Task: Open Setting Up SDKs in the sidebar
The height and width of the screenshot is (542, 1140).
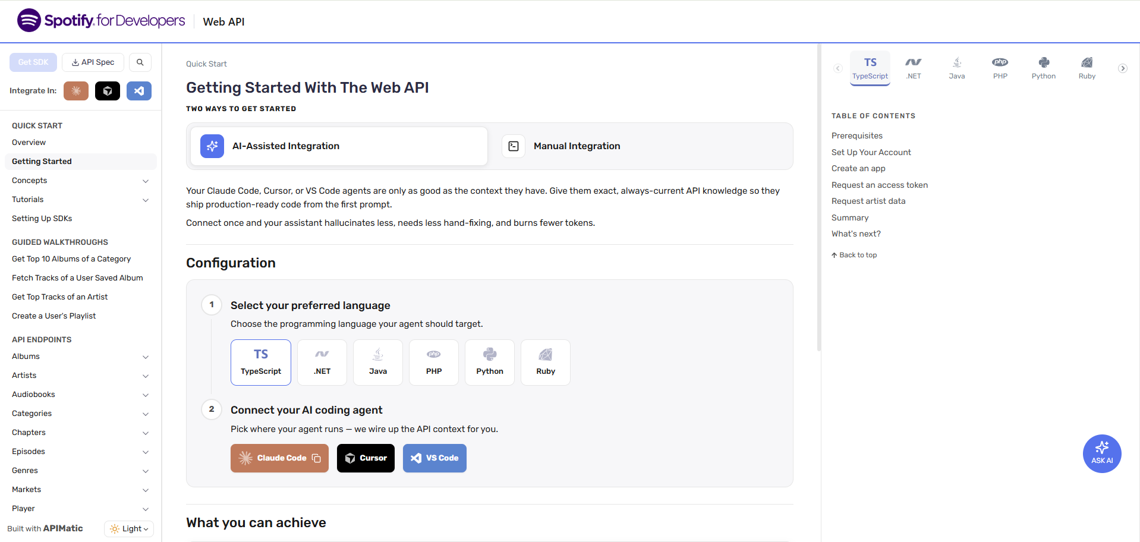Action: pos(42,219)
